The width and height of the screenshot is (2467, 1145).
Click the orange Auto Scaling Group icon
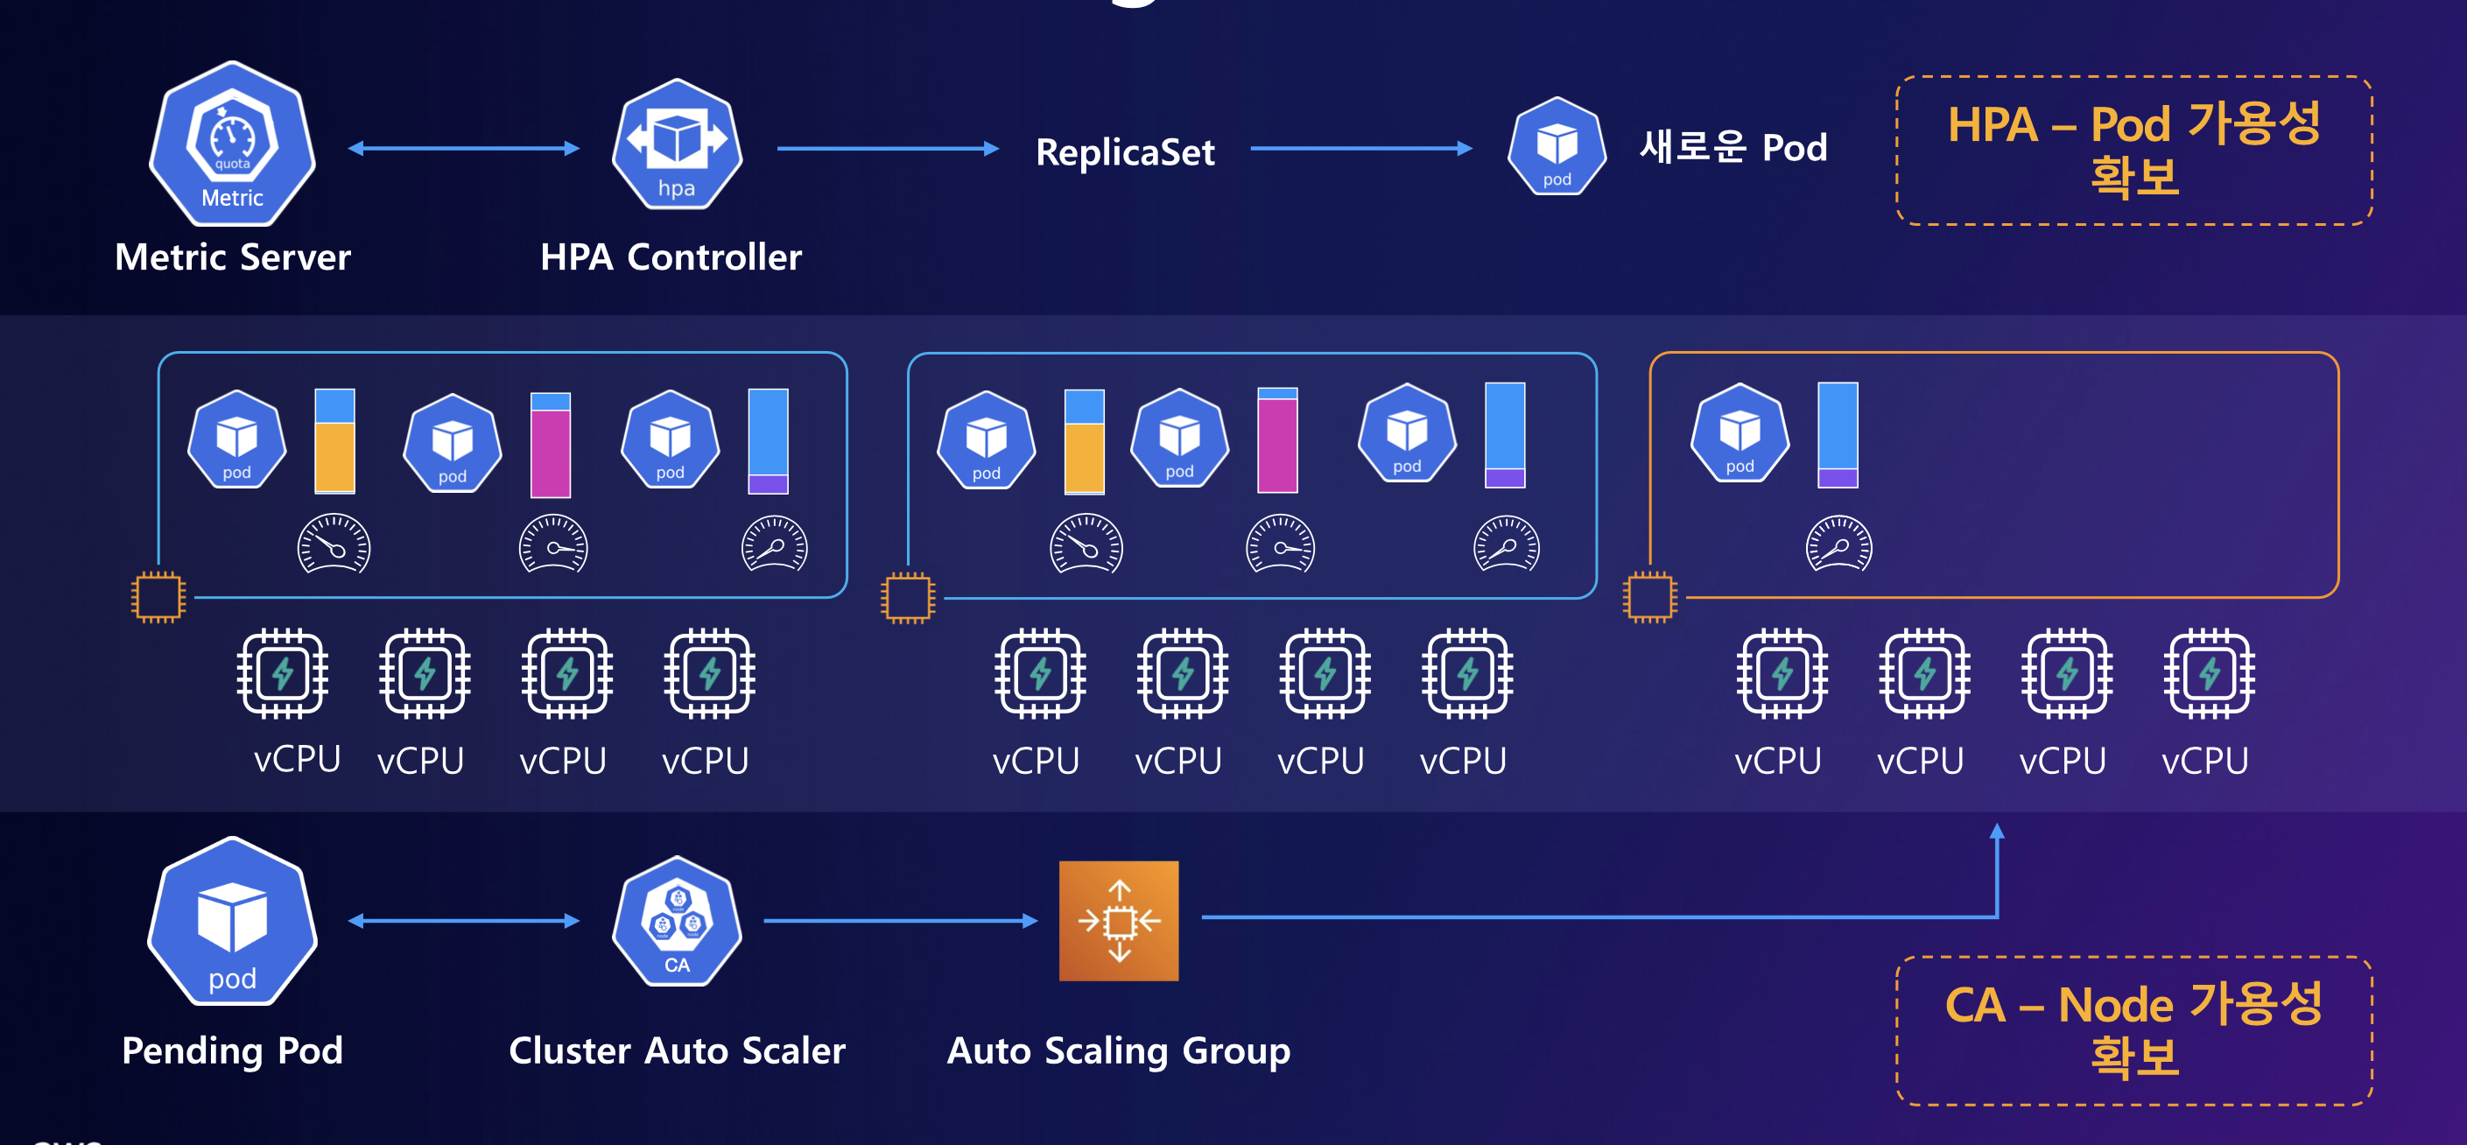(1119, 920)
